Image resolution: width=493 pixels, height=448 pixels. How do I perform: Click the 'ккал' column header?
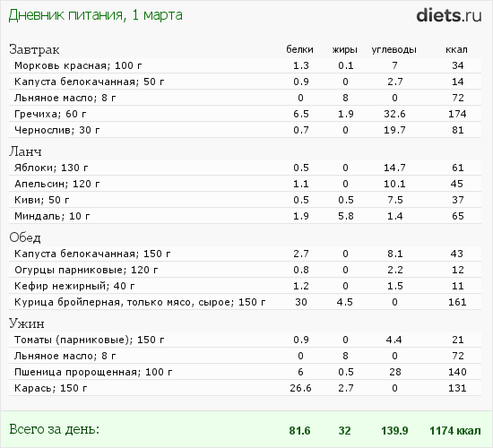pos(456,49)
